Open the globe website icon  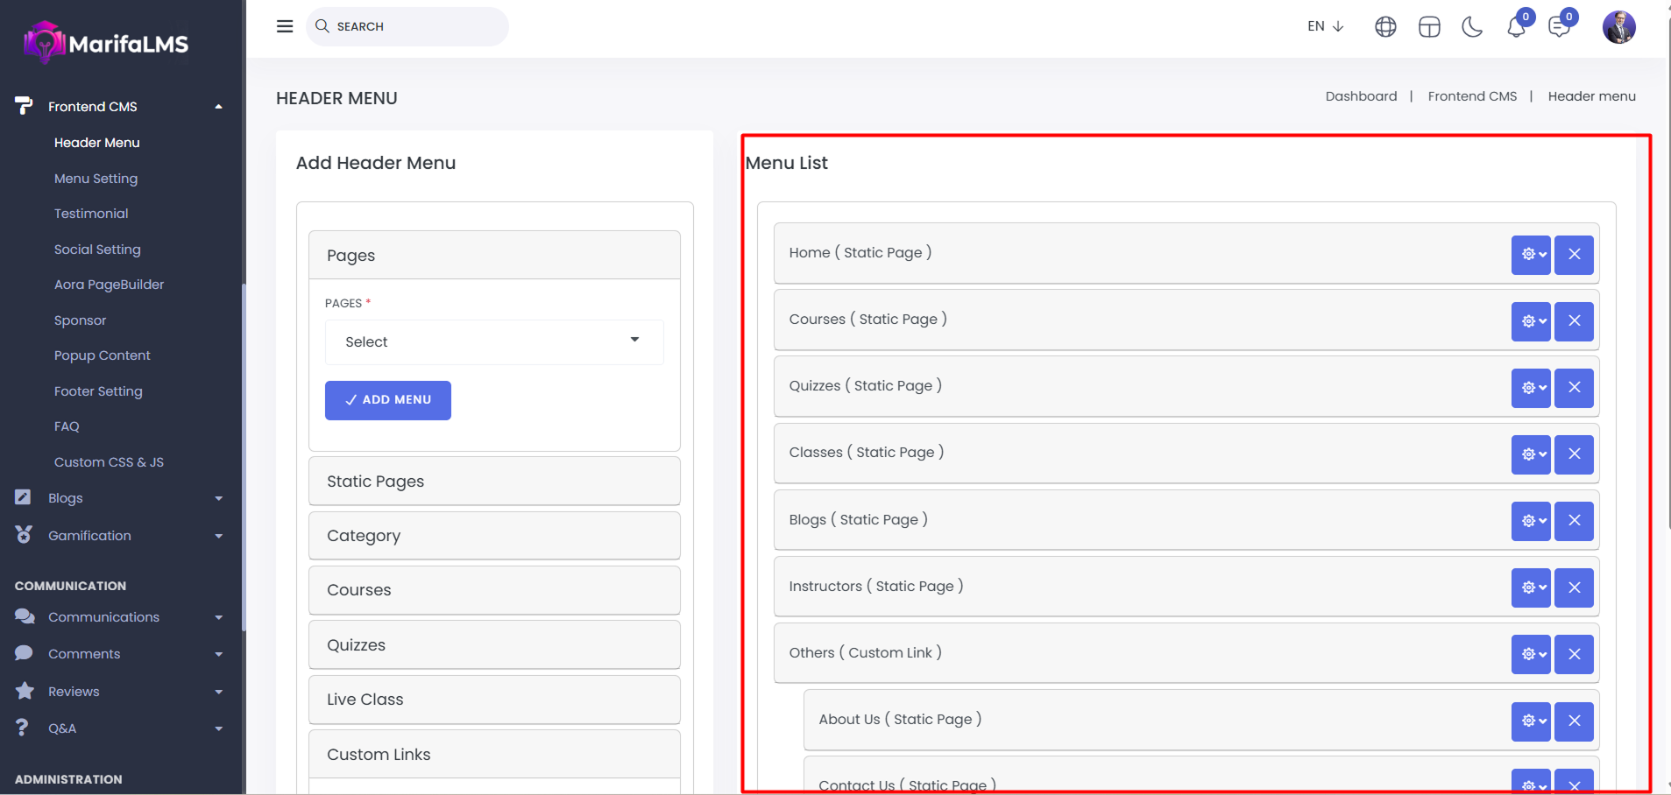point(1385,27)
